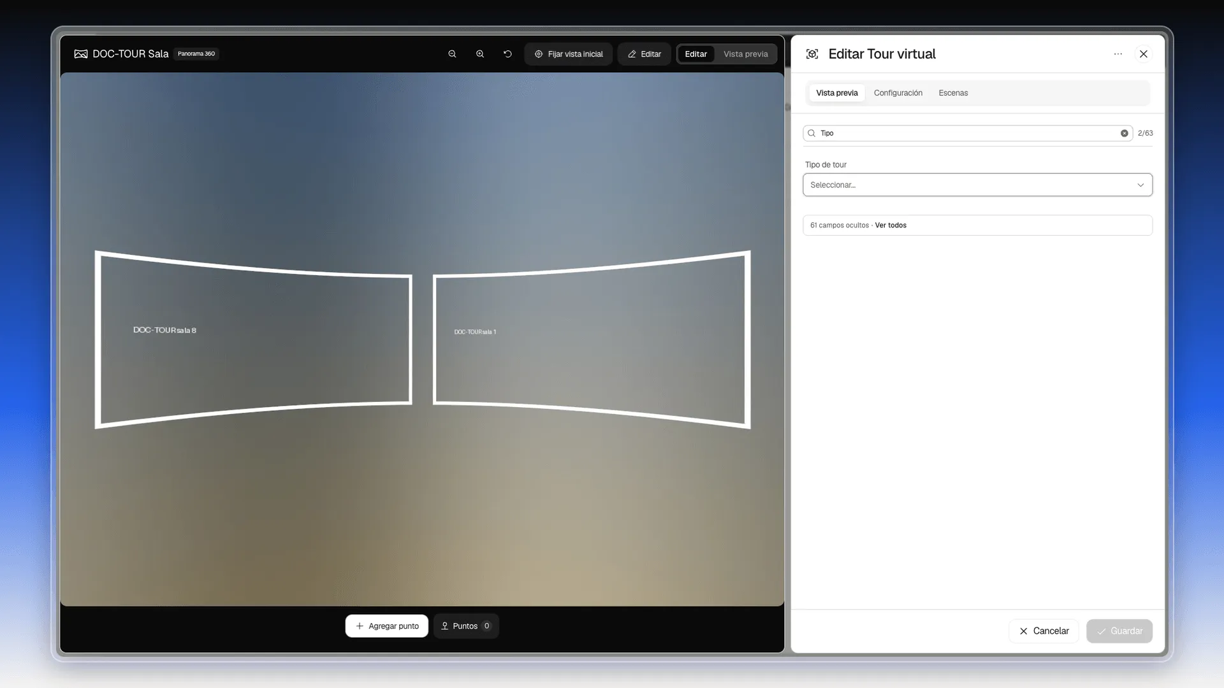Show all hidden fields via Ver todos
The height and width of the screenshot is (688, 1224).
[x=891, y=226]
